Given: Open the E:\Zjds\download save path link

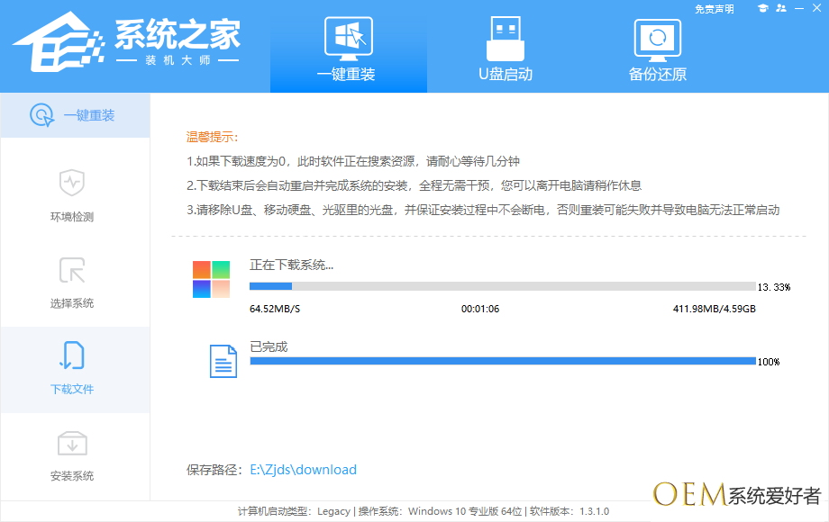Looking at the screenshot, I should (303, 470).
